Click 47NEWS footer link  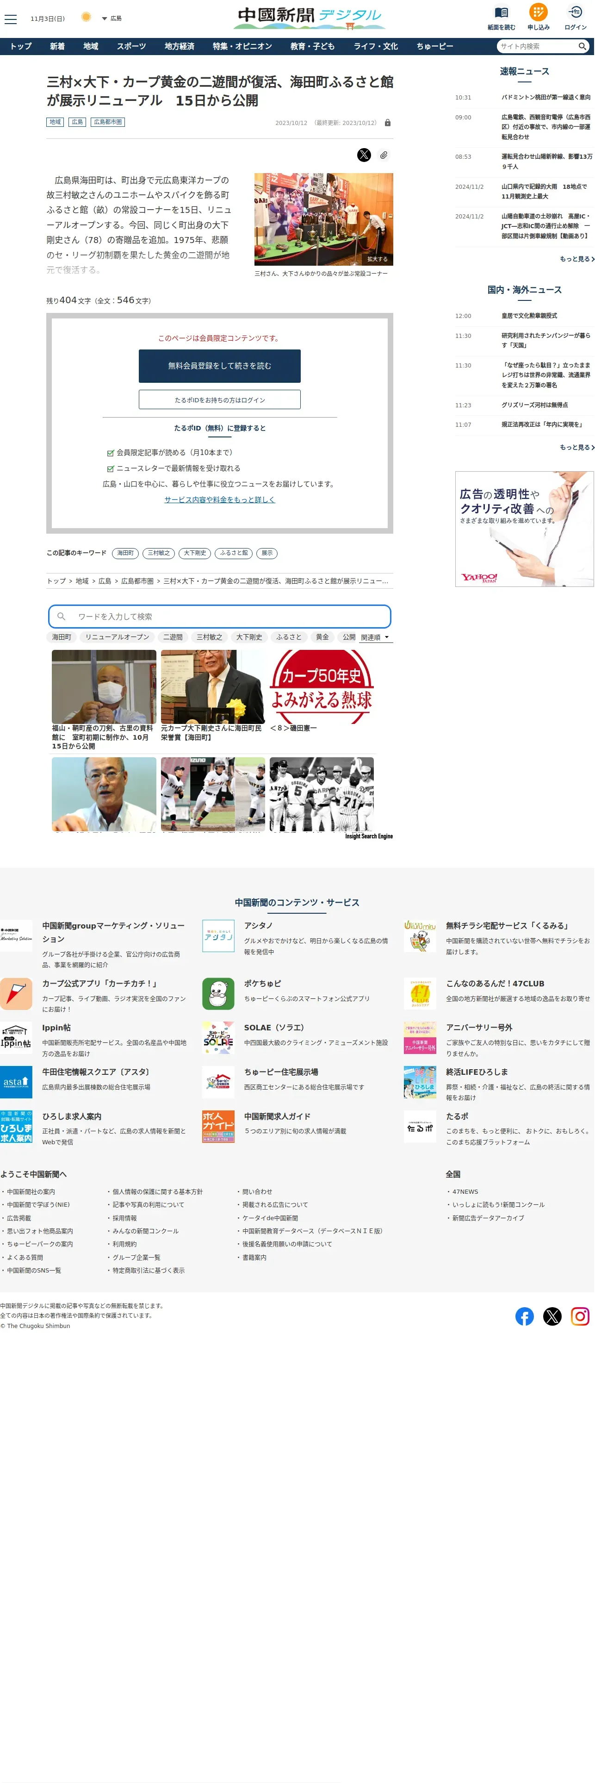(x=465, y=1192)
